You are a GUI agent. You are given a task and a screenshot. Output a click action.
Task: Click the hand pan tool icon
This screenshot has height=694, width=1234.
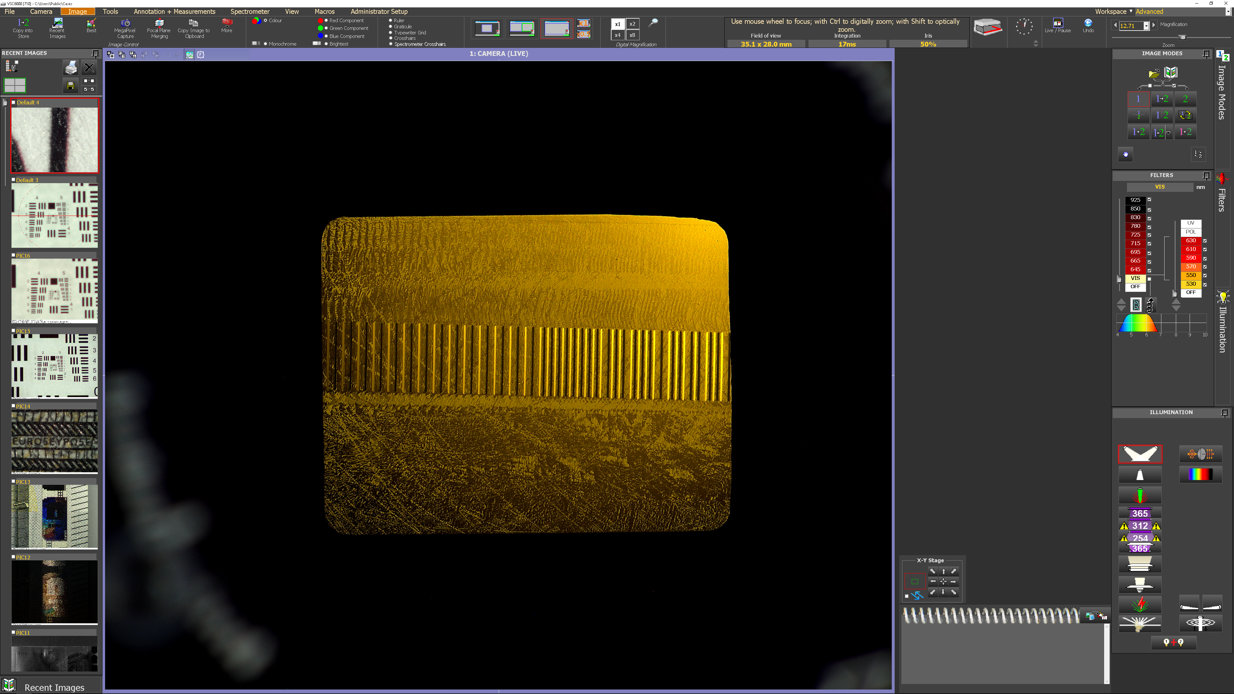point(1126,154)
